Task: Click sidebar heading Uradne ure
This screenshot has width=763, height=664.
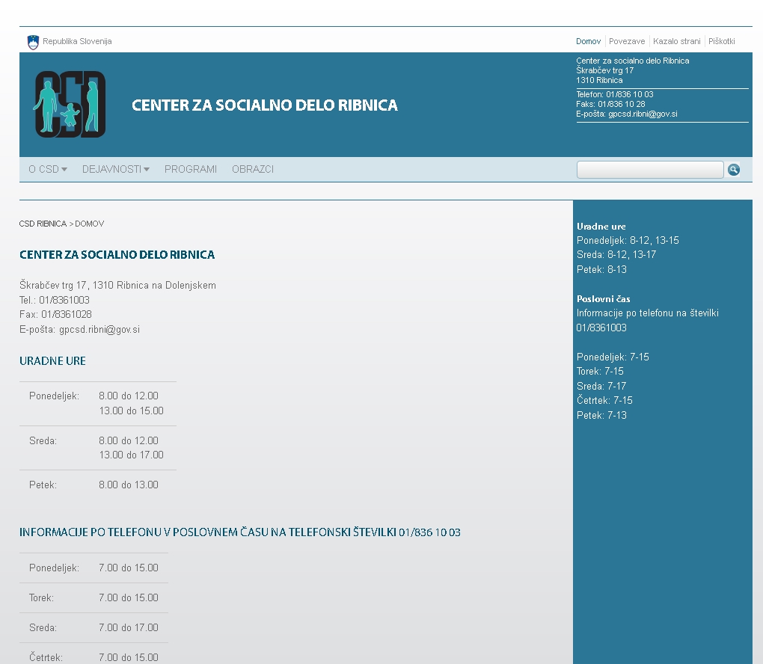Action: coord(601,227)
